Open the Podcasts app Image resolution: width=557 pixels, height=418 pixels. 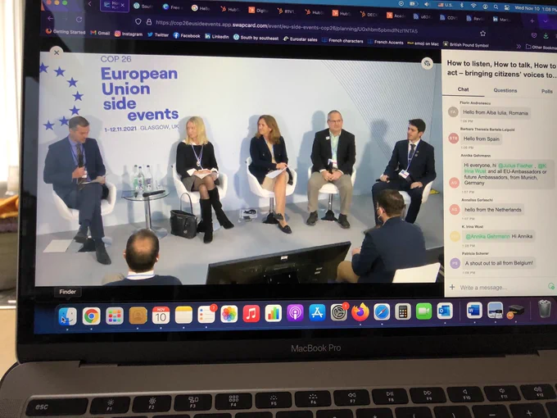point(295,313)
